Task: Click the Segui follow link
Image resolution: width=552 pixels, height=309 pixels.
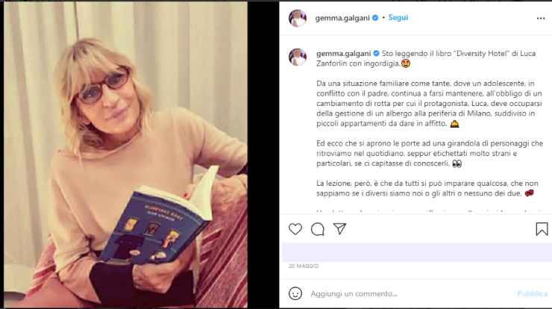Action: [x=398, y=18]
